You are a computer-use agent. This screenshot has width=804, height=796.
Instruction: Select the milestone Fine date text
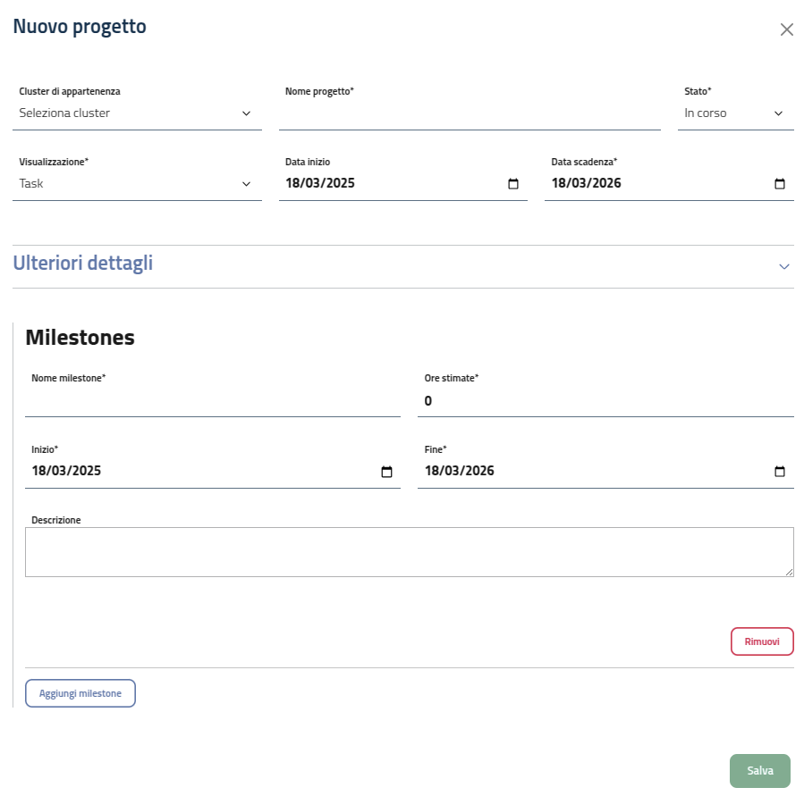coord(460,472)
